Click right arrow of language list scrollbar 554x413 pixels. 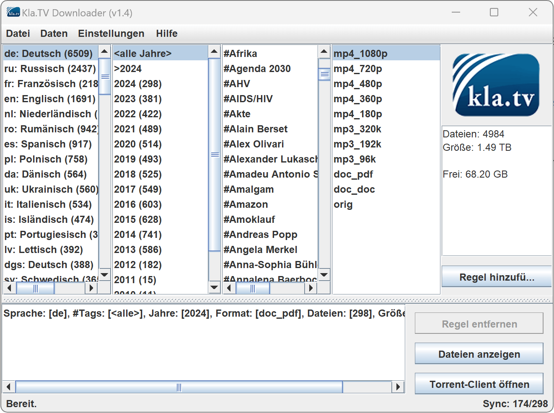tap(91, 288)
